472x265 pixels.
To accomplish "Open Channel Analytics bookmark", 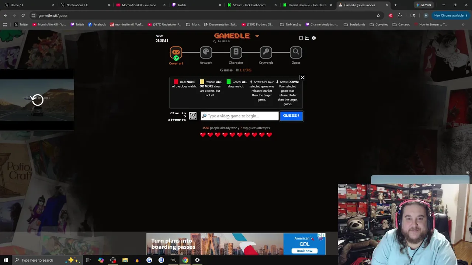I will click(322, 25).
